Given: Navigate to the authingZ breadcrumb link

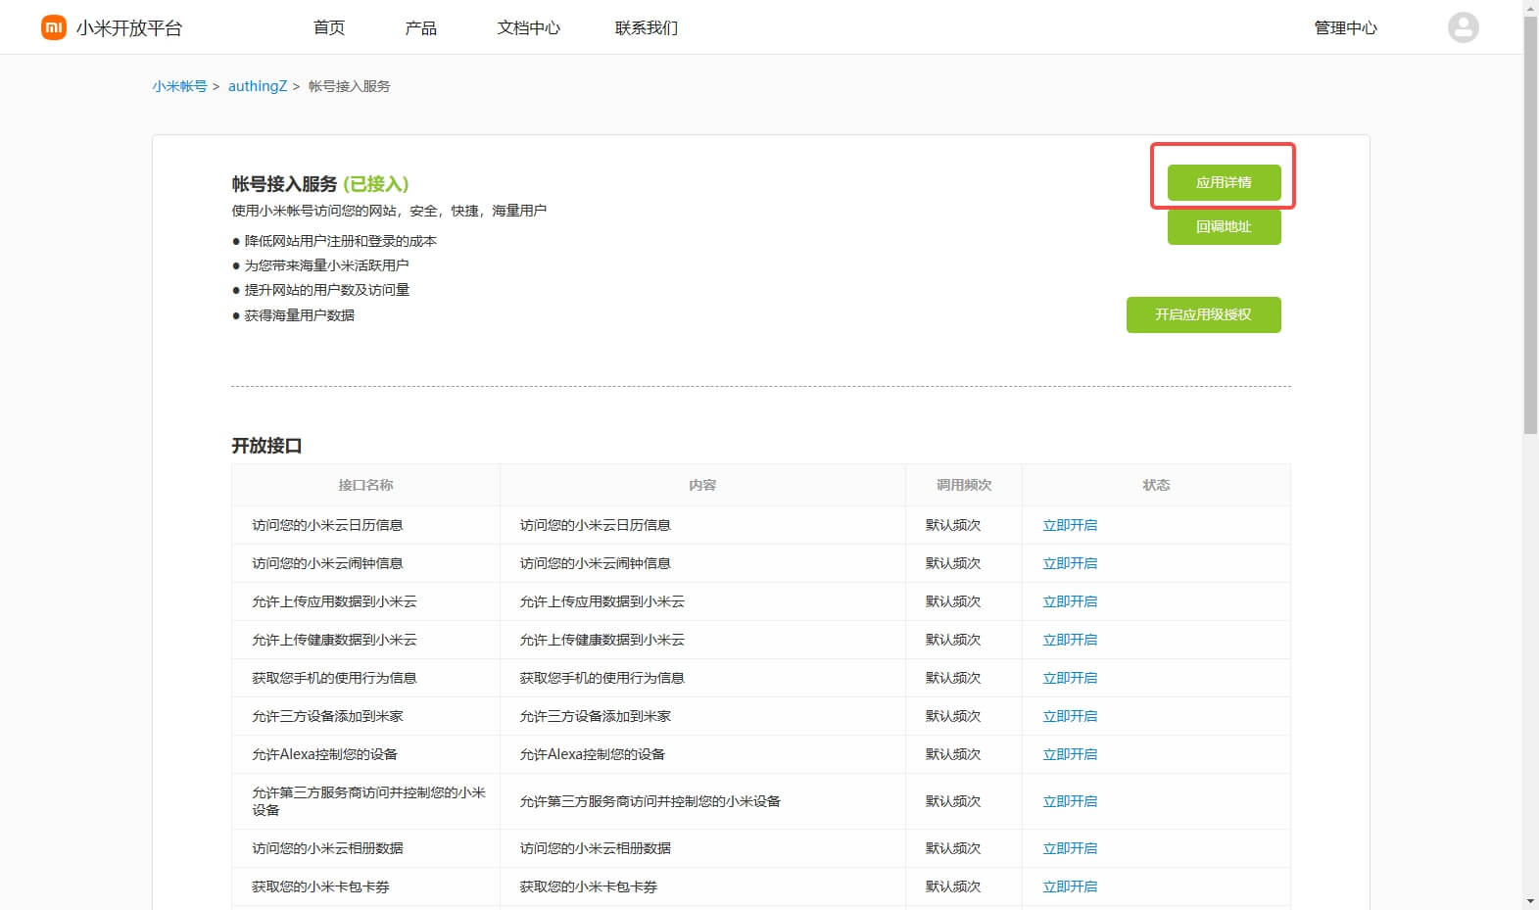Looking at the screenshot, I should click(x=258, y=86).
